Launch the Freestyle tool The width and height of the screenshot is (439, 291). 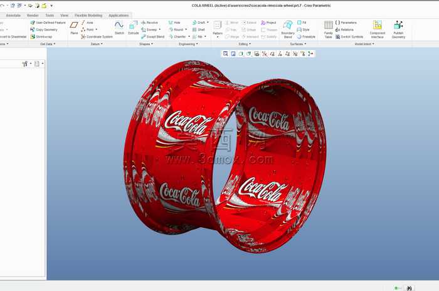point(306,36)
